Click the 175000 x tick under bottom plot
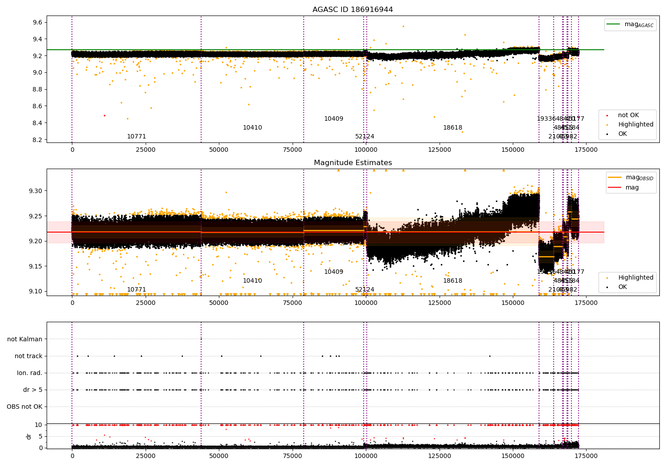666x466 pixels. click(x=586, y=456)
